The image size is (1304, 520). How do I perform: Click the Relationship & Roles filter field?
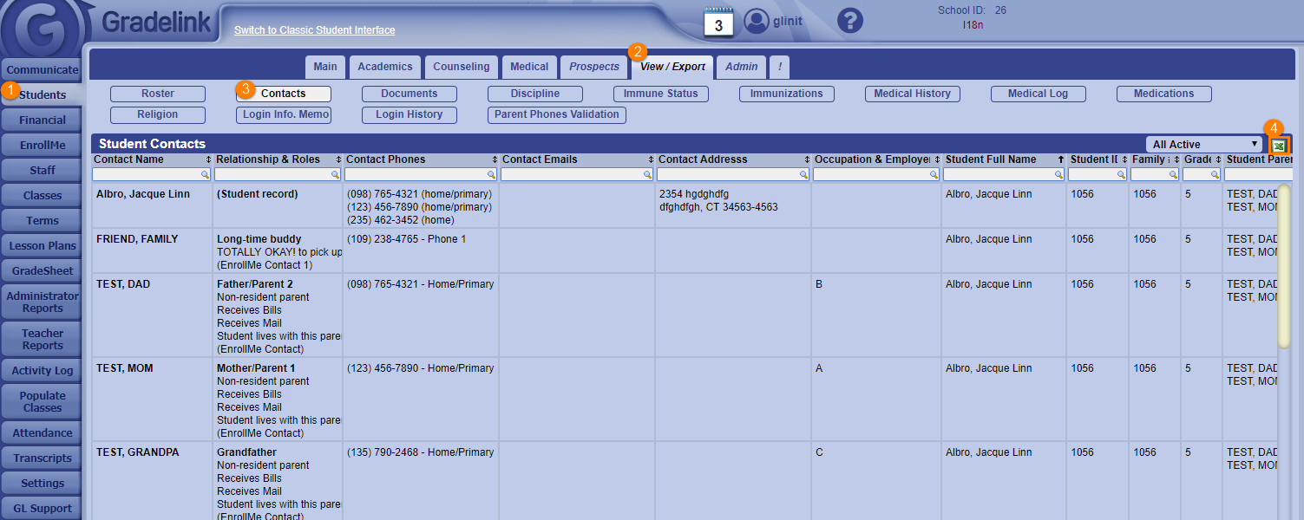click(x=272, y=175)
